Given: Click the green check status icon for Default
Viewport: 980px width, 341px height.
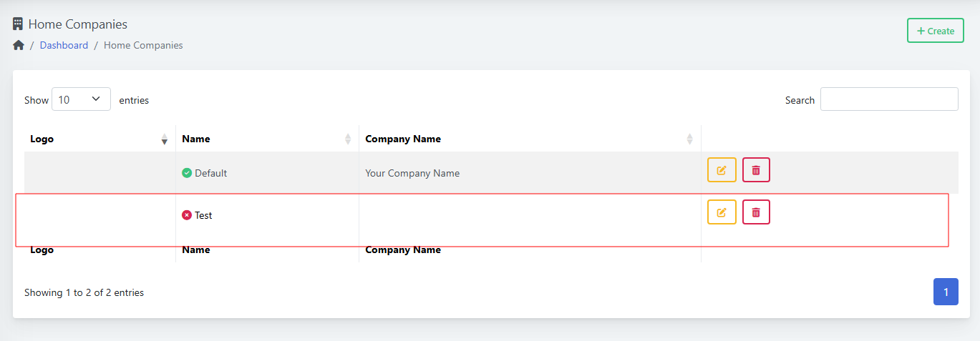Looking at the screenshot, I should [187, 173].
